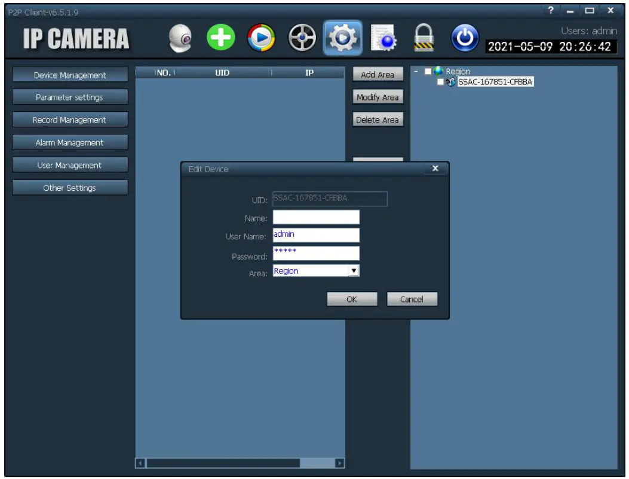Select Parameter settings in the sidebar

(x=70, y=97)
